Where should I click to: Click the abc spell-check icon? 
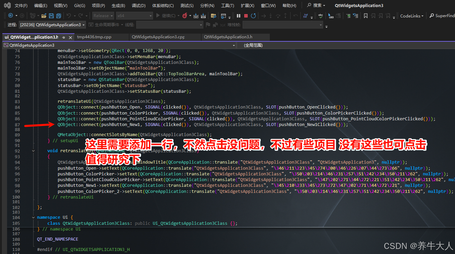(321, 16)
